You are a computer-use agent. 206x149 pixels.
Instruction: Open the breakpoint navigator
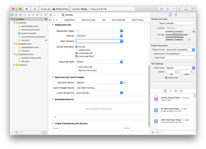(42, 15)
